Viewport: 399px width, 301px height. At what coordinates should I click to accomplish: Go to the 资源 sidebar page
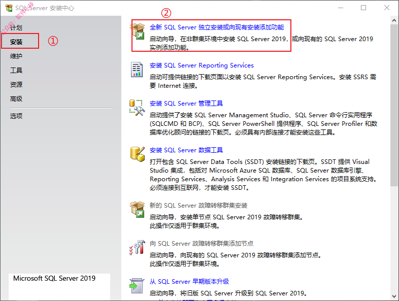(16, 85)
